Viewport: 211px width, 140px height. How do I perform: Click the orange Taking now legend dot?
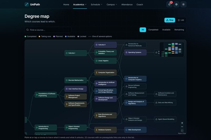39,36
